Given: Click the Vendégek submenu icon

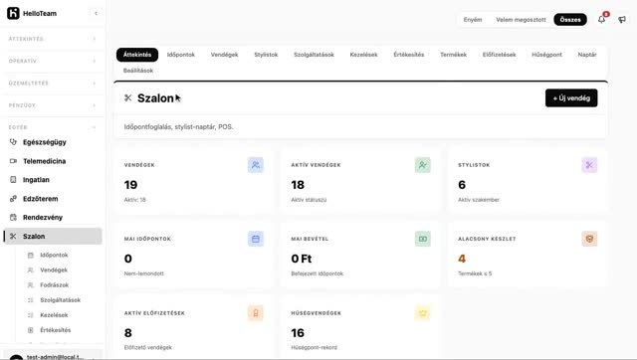Looking at the screenshot, I should click(x=31, y=270).
